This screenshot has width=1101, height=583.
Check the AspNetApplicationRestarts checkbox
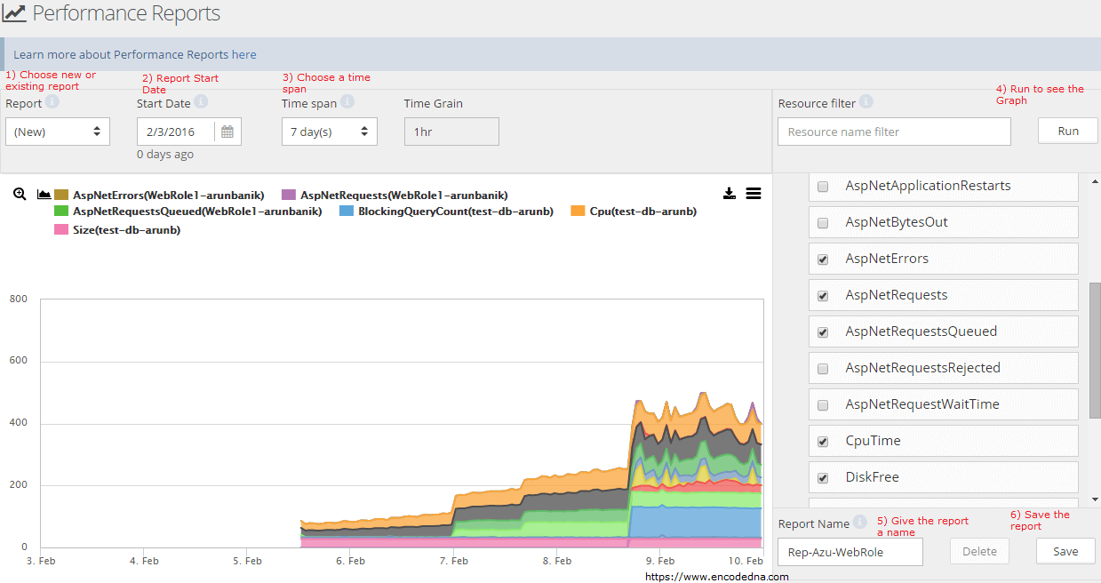(x=823, y=187)
